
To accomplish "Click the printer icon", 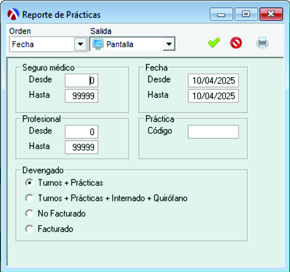I will [x=263, y=43].
